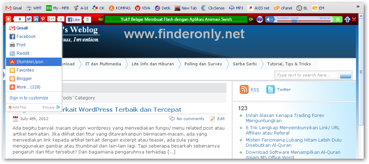Pause the Bombshell Blonde track
The image size is (369, 164).
coord(338,19)
